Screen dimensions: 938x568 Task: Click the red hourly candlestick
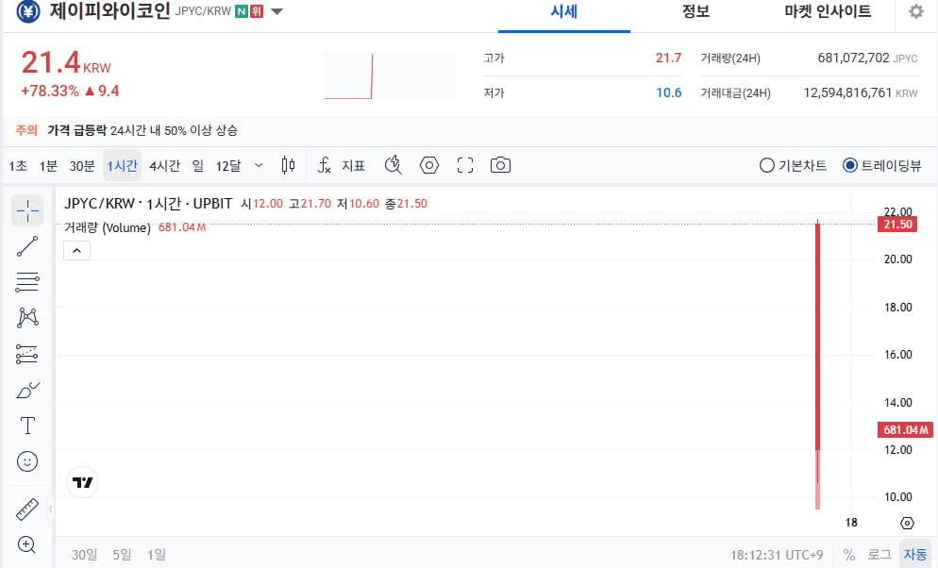click(x=818, y=336)
